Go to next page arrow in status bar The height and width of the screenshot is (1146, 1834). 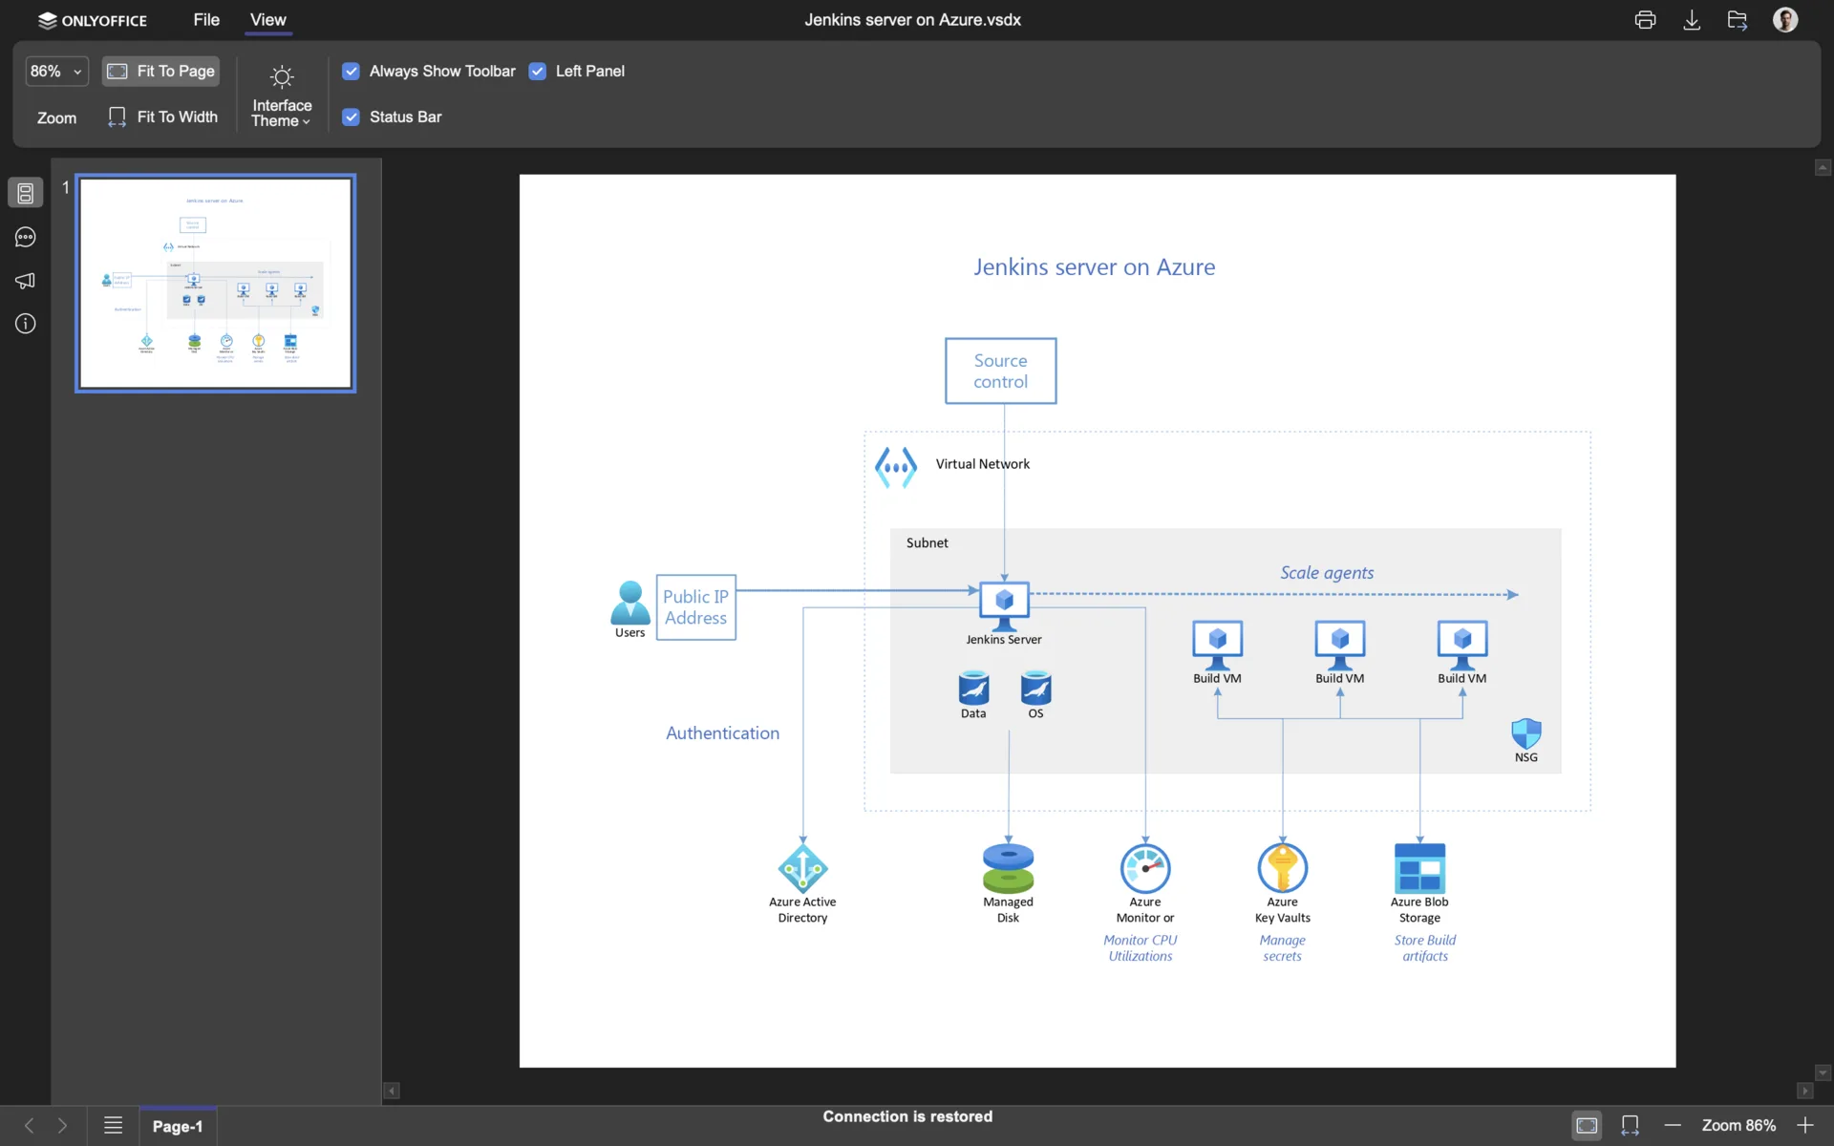62,1126
